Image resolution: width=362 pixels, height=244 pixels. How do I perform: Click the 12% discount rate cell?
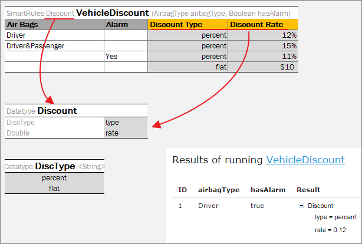click(x=262, y=35)
